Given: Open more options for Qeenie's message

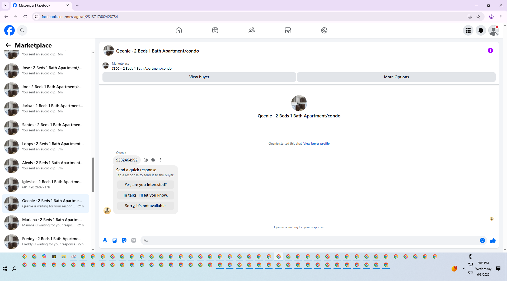Looking at the screenshot, I should coord(161,160).
